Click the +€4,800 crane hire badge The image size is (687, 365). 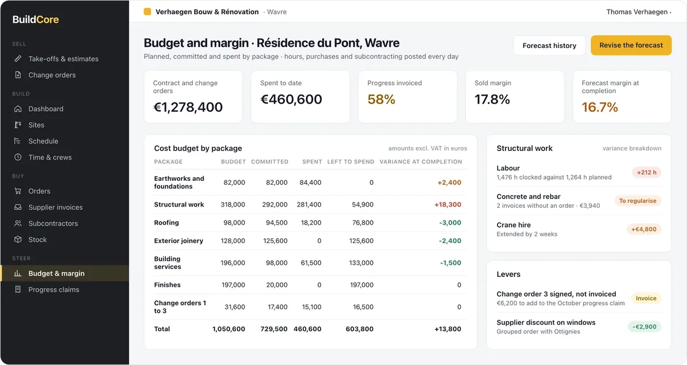point(644,229)
